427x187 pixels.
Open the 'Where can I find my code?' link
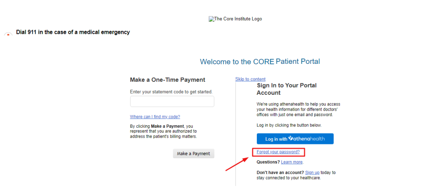click(x=155, y=117)
